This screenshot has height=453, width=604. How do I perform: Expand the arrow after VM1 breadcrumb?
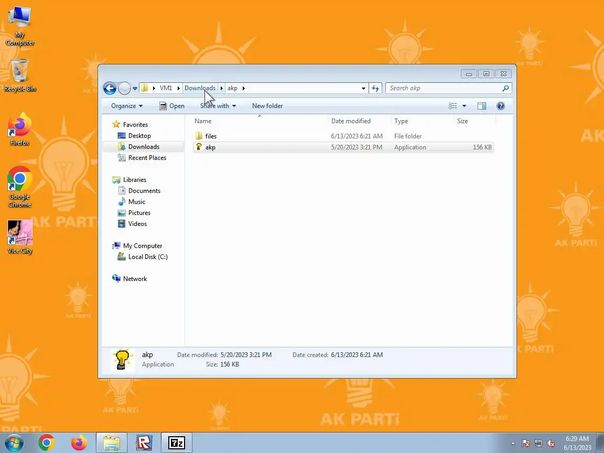178,88
